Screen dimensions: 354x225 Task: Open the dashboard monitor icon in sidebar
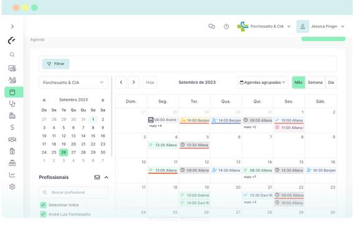pos(12,68)
